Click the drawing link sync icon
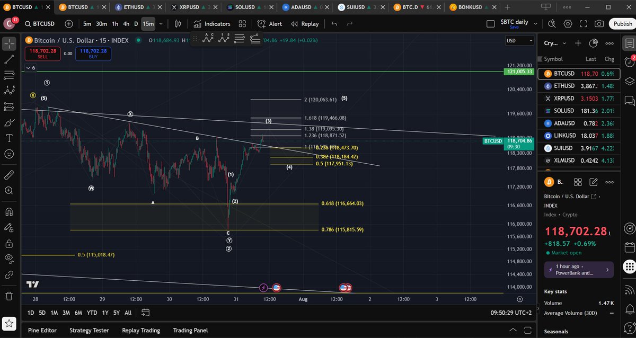Viewport: 636px width, 338px height. [9, 275]
